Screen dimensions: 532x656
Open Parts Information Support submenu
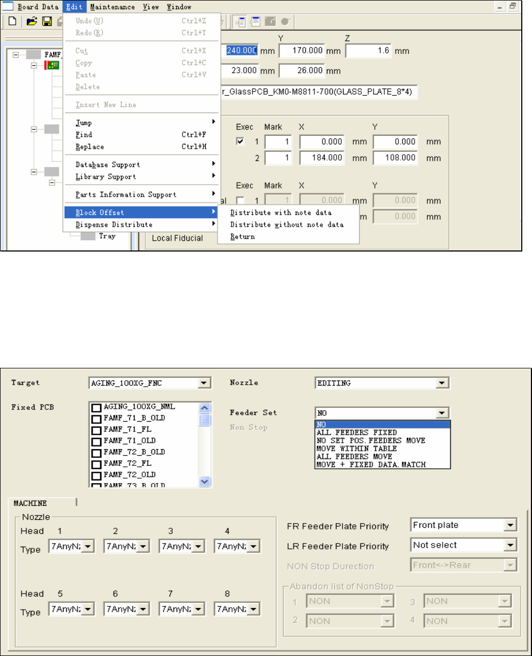(x=141, y=194)
